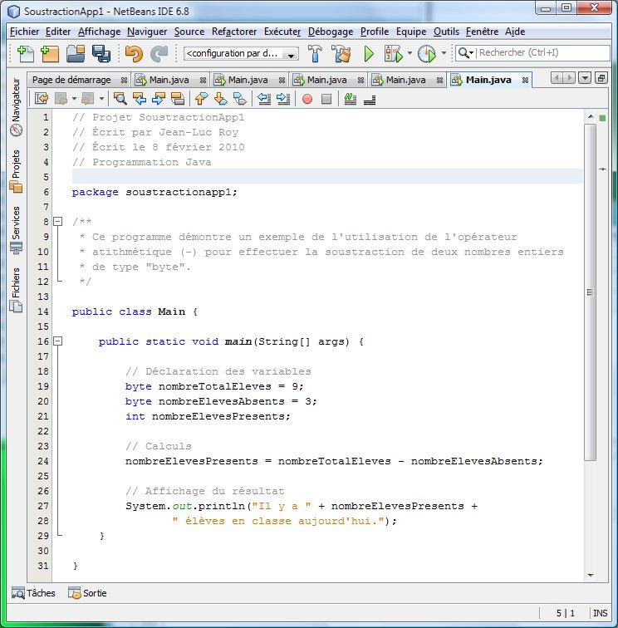This screenshot has height=628, width=618.
Task: Jump to previous bookmark
Action: [x=202, y=99]
